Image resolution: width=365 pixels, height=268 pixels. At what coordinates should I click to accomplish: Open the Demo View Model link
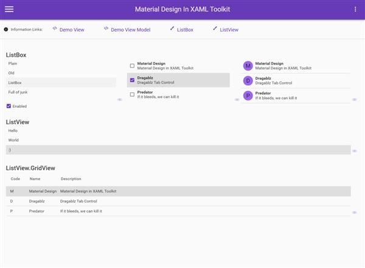[x=131, y=30]
